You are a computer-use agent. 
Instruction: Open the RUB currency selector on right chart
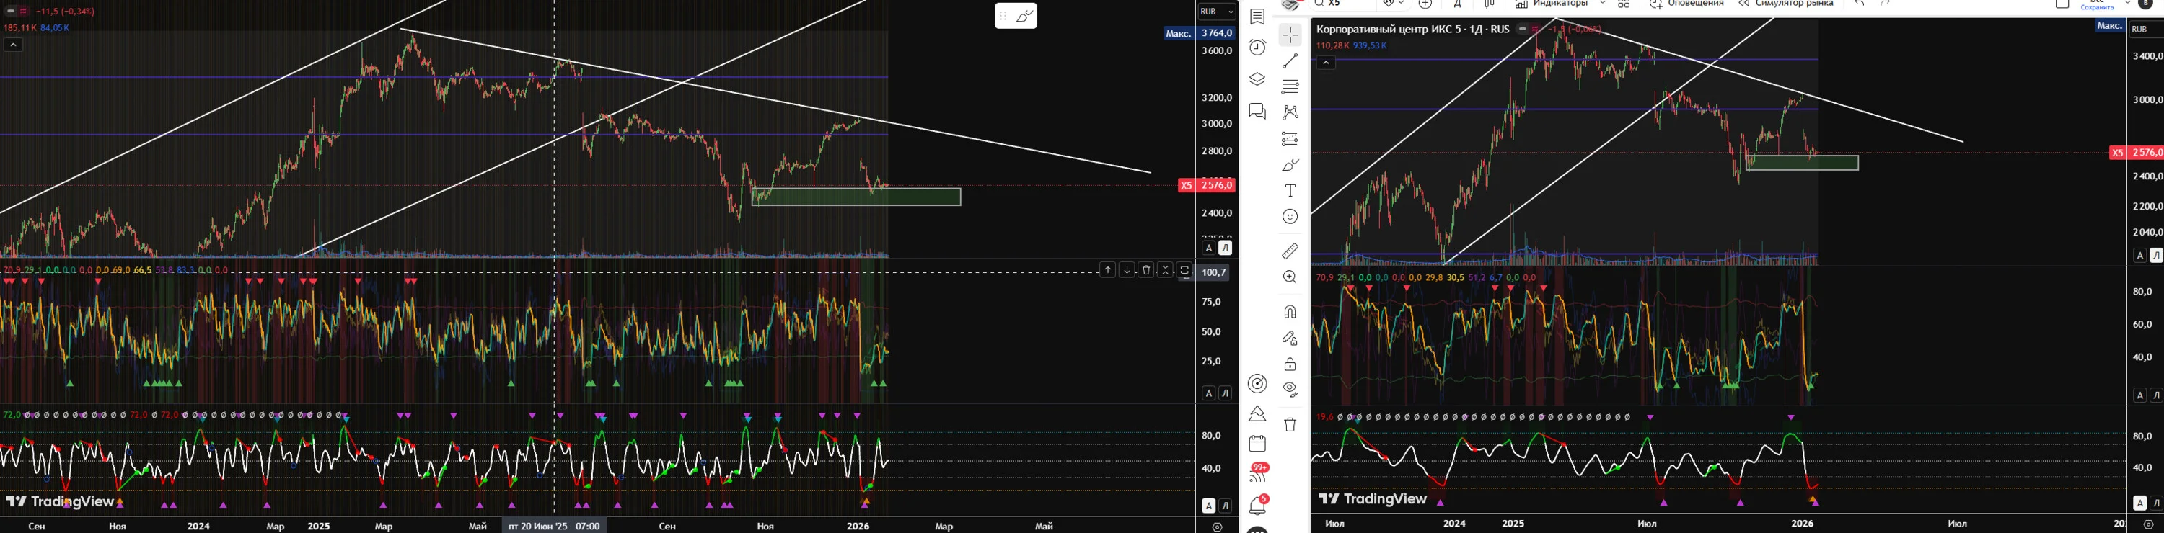click(2147, 29)
